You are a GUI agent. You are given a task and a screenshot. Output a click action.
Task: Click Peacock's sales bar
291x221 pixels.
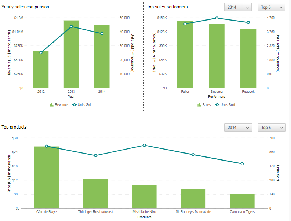coord(248,59)
